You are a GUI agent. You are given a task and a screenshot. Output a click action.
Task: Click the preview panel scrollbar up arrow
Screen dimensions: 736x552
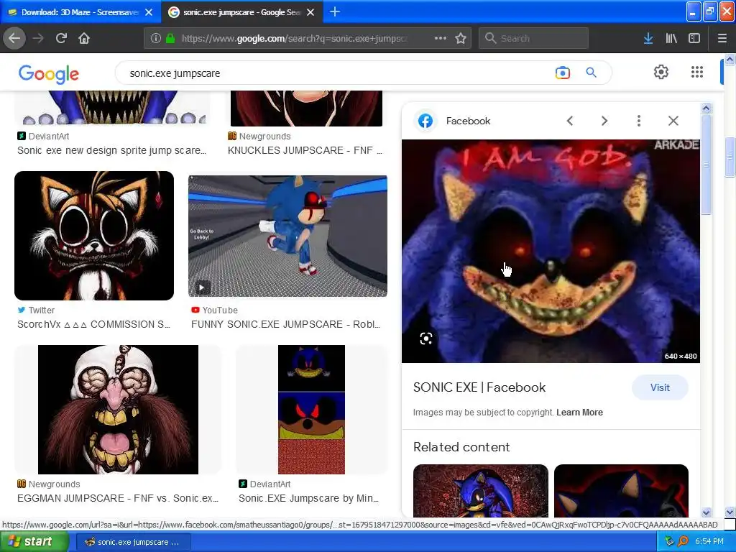tap(706, 109)
